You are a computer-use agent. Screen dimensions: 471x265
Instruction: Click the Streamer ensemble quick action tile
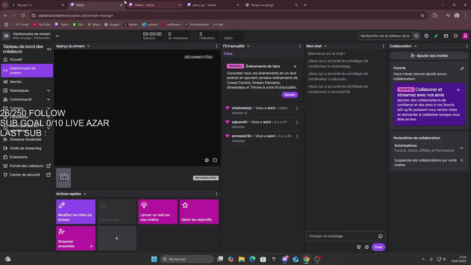tap(76, 238)
